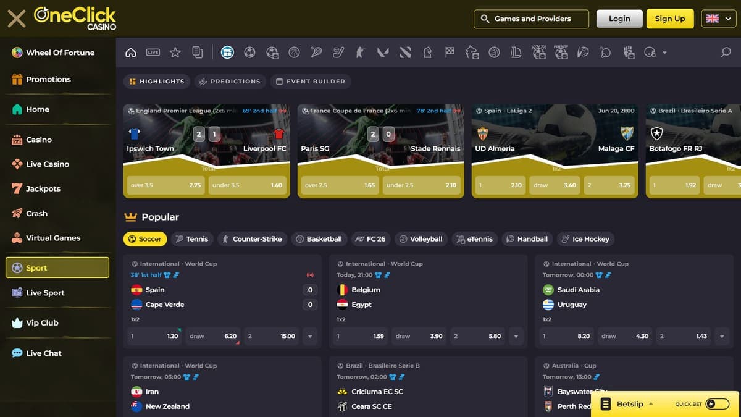
Task: Select the Handball popular filter
Action: 527,239
